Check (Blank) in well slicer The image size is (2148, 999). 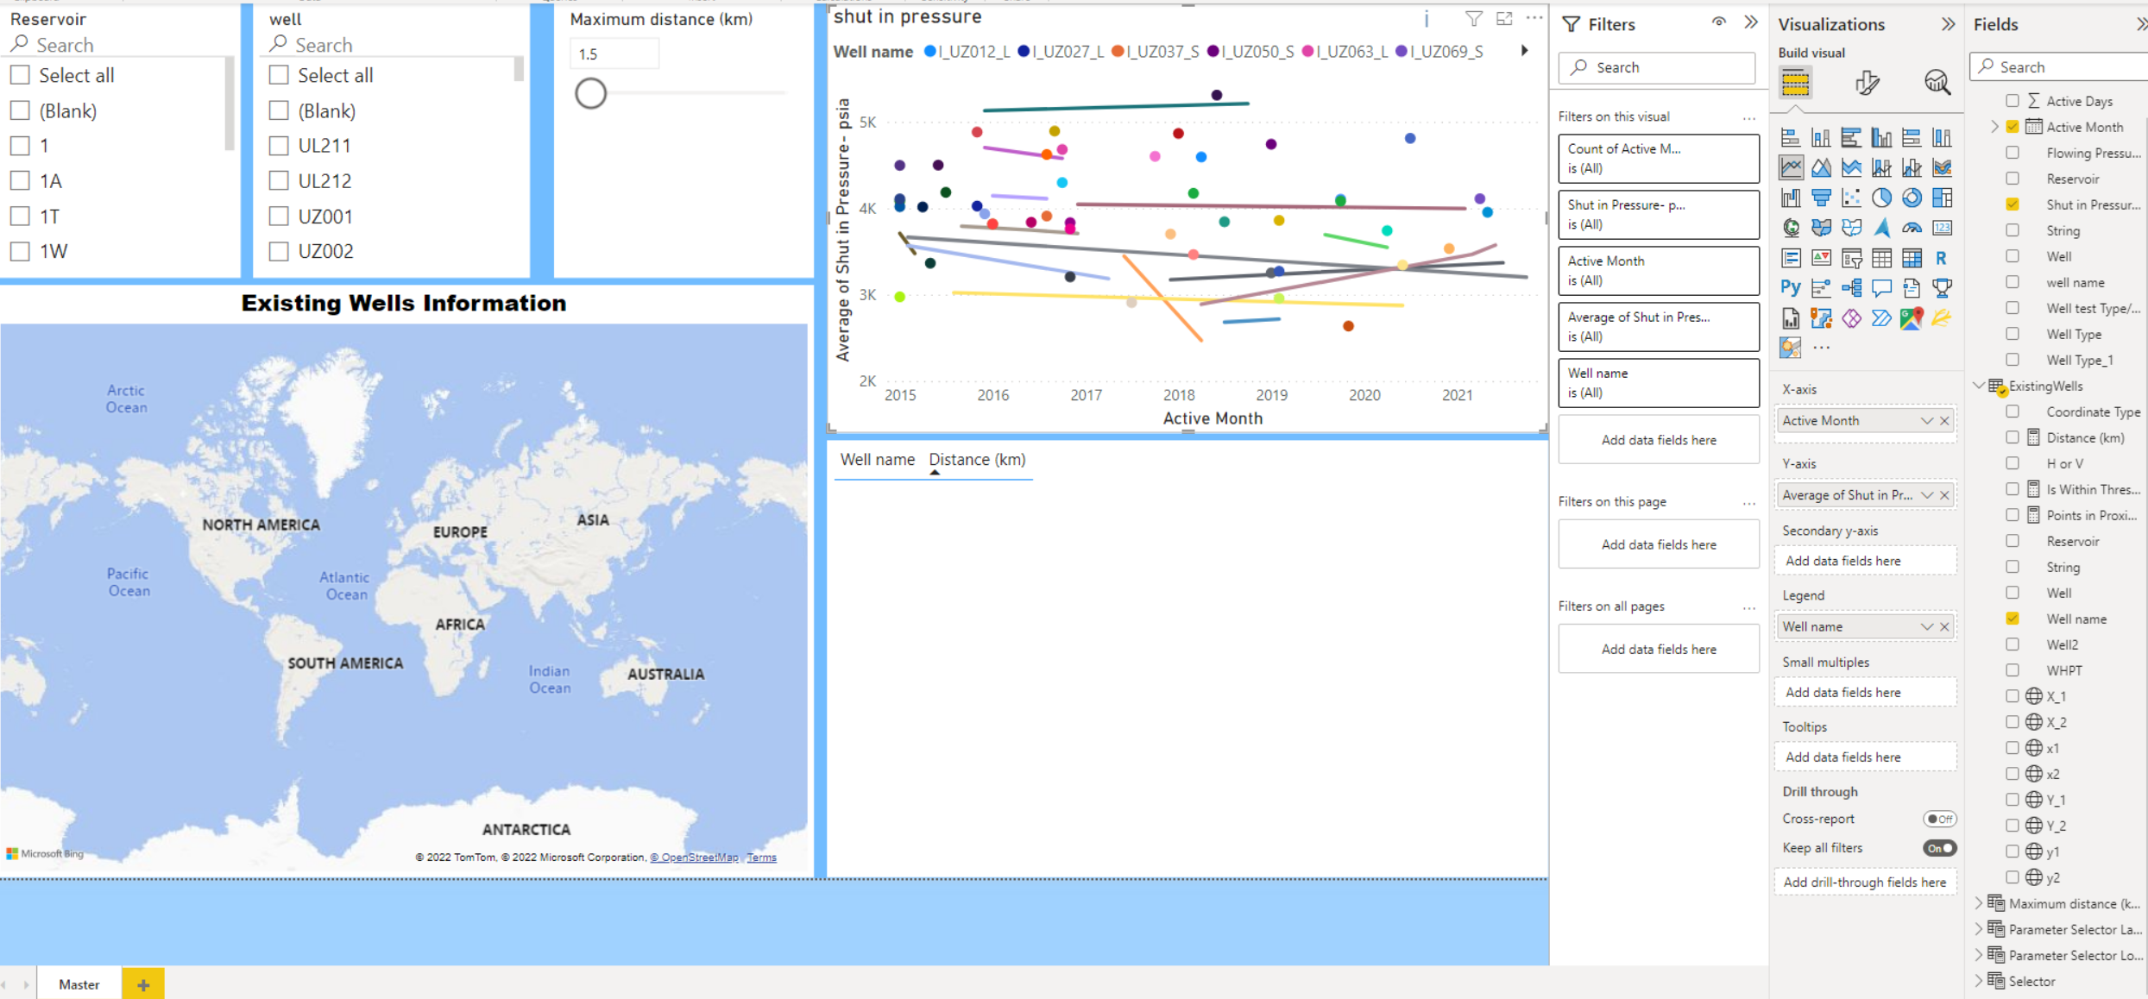click(279, 110)
